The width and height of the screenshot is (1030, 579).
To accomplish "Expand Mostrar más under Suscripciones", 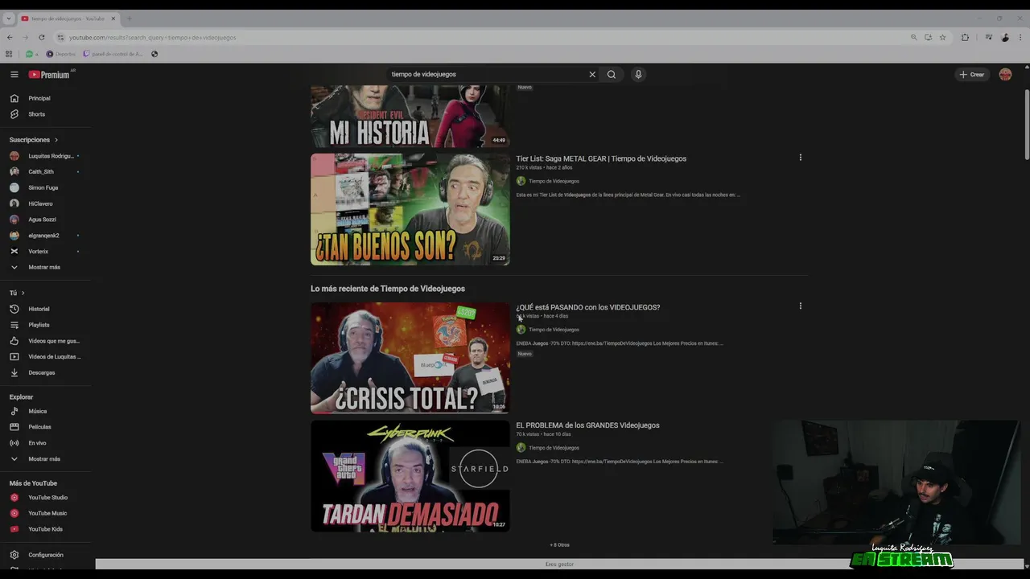I will coord(45,267).
